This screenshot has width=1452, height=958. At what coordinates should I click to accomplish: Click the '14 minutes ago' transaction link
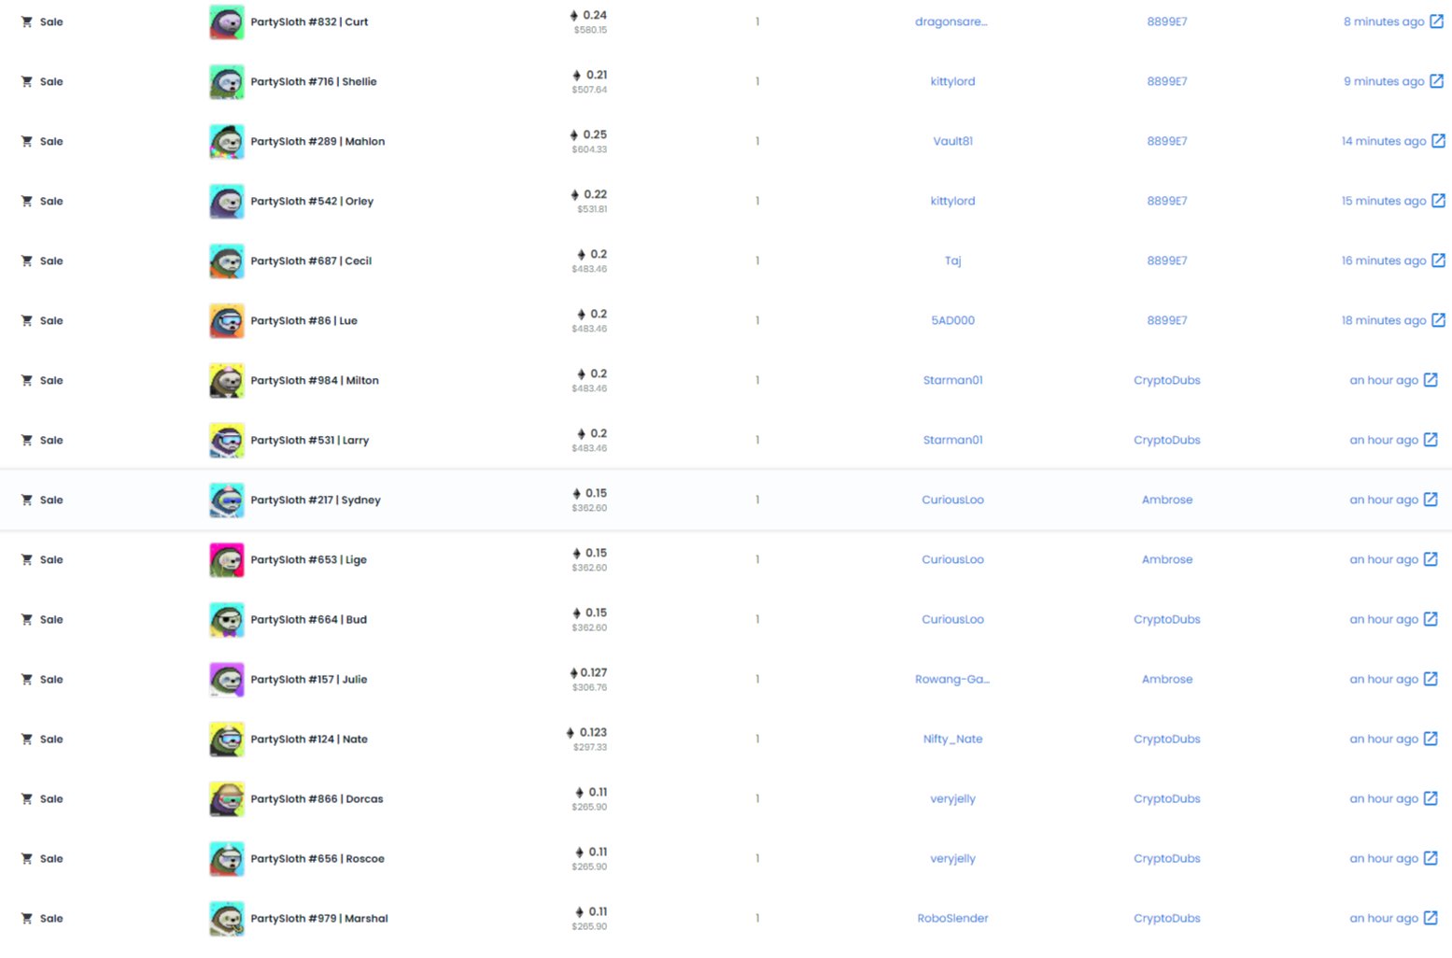(1384, 141)
